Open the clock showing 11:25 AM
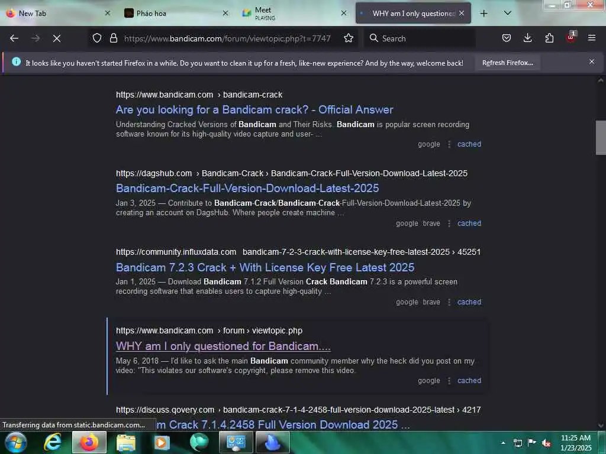The width and height of the screenshot is (606, 454). coord(575,443)
